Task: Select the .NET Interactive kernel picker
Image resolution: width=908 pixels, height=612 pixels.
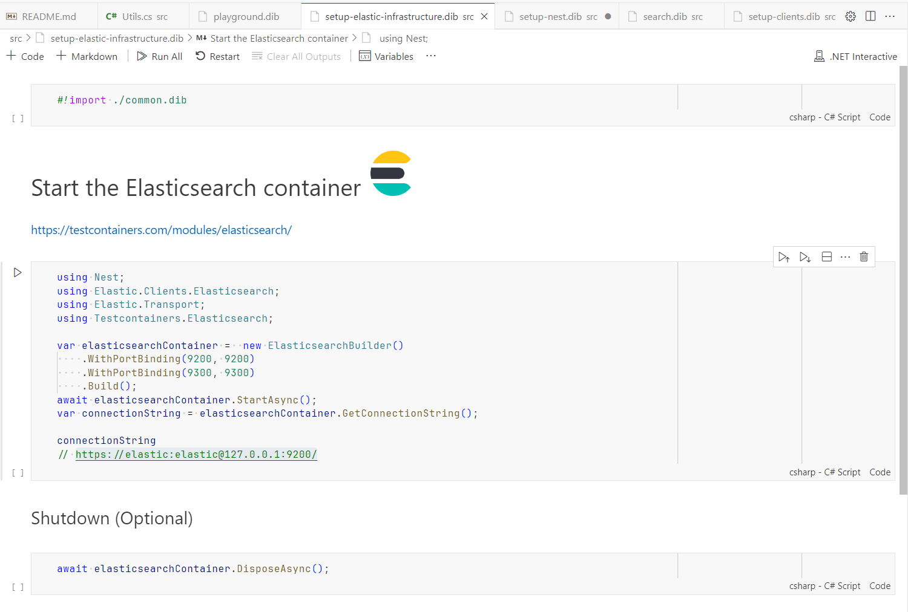Action: (855, 56)
